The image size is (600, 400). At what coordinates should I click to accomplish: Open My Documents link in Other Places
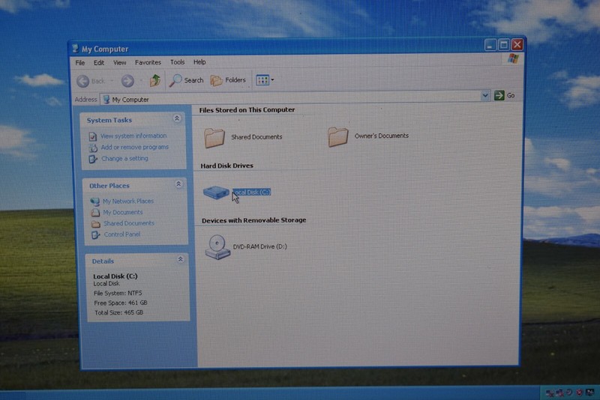[122, 212]
